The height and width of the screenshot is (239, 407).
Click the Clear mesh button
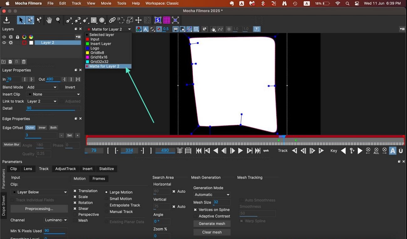pos(212,232)
